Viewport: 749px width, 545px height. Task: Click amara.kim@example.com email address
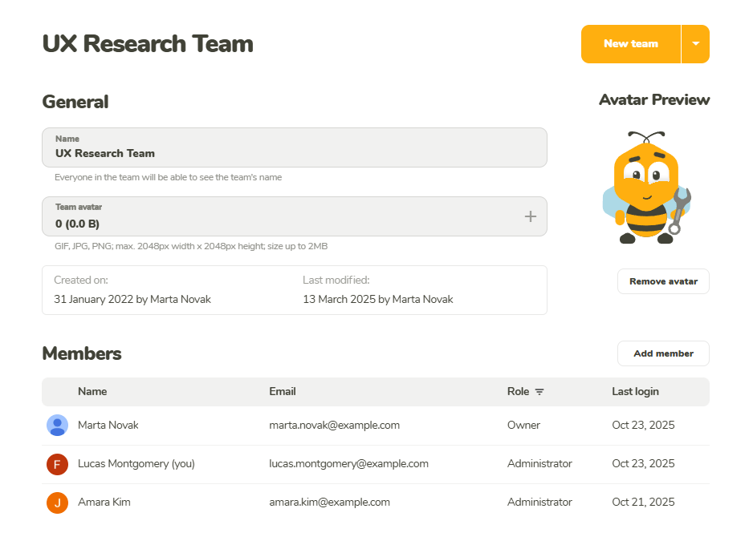click(x=329, y=503)
